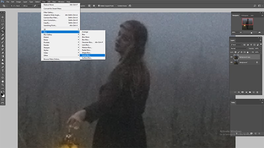
Task: Select the Zoom tool
Action: [3, 85]
